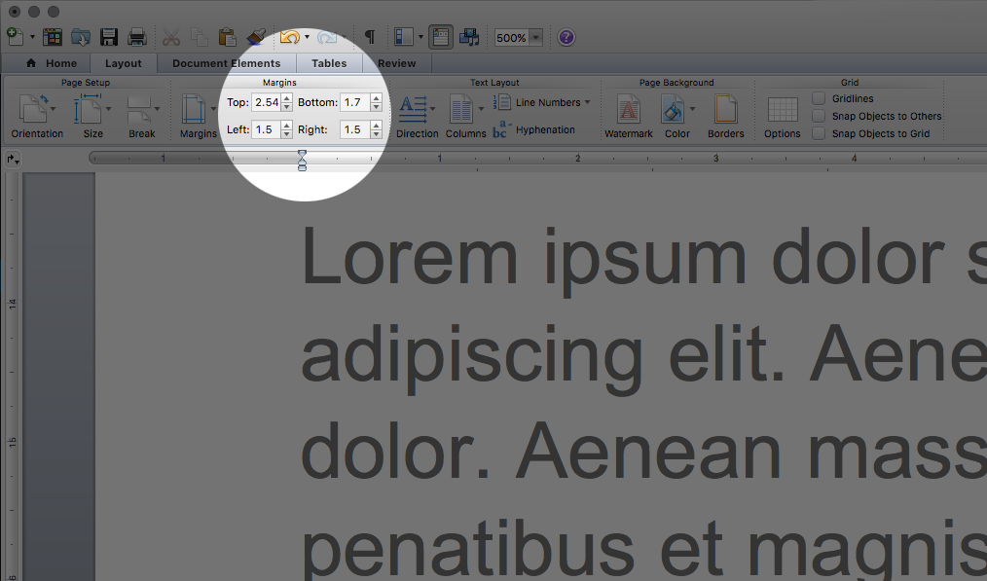This screenshot has width=987, height=581.
Task: Click the Break icon
Action: pos(139,110)
